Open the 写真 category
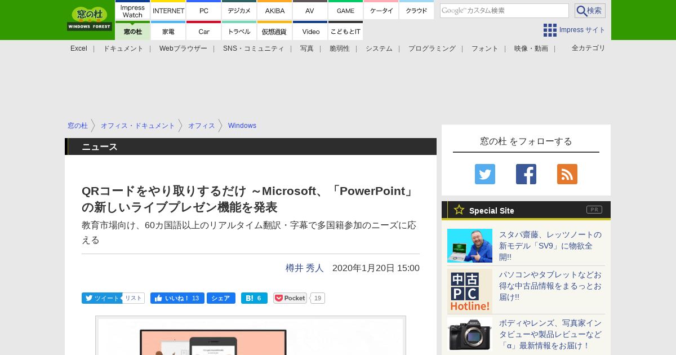Viewport: 676px width, 355px height. (307, 48)
